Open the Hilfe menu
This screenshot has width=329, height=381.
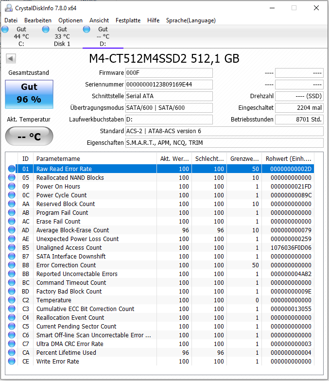coord(154,20)
